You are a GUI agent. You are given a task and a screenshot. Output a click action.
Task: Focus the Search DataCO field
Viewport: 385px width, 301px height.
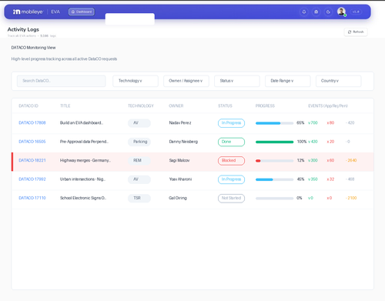(x=62, y=81)
